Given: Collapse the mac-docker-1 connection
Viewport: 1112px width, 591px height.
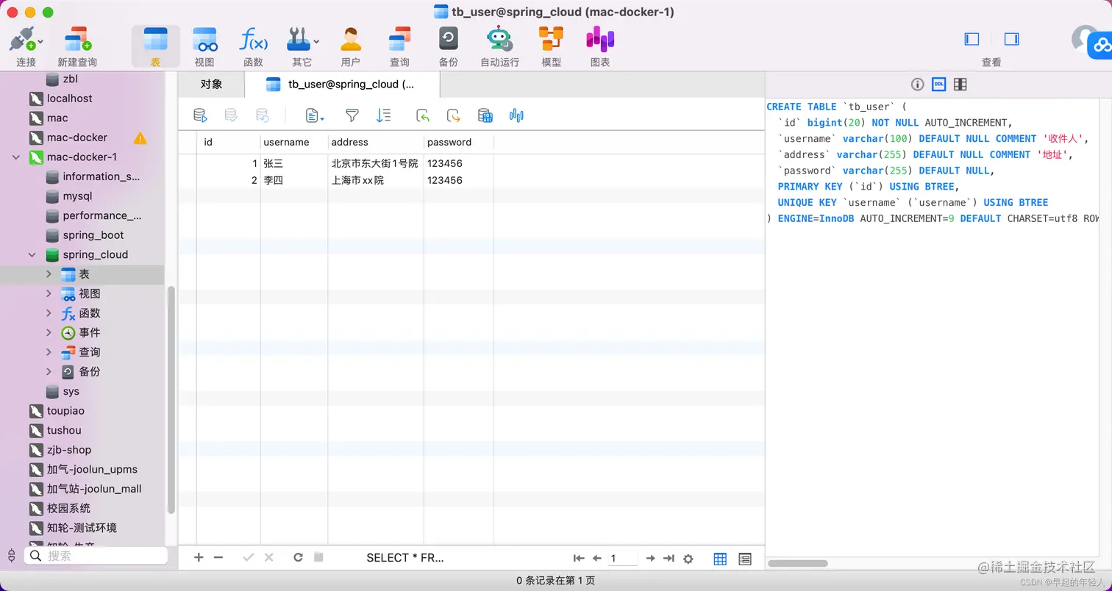Looking at the screenshot, I should 16,157.
